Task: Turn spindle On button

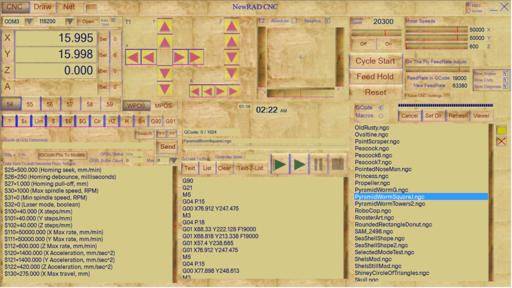Action: (x=388, y=44)
